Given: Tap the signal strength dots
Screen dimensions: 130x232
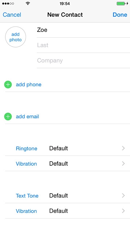Looking at the screenshot, I should (8, 3).
